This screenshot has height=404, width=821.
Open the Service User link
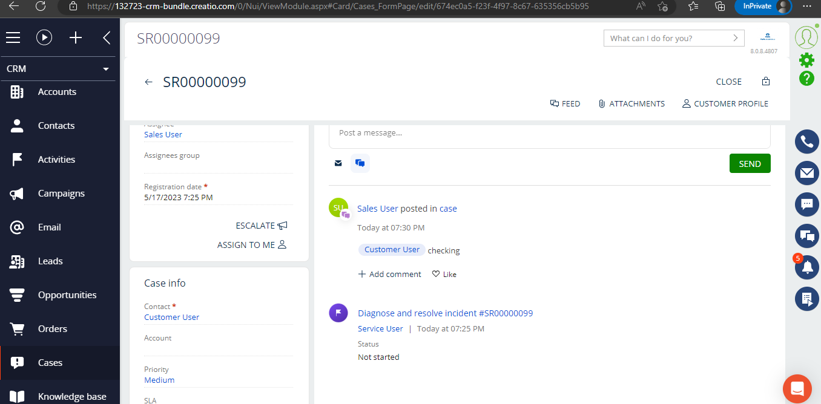(x=380, y=329)
